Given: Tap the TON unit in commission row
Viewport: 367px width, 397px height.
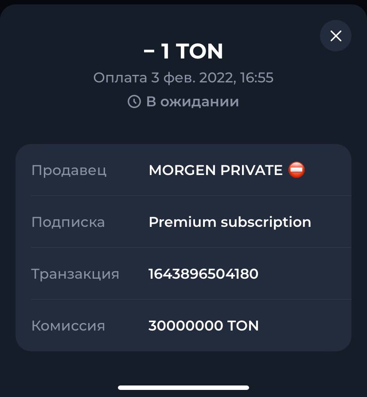Looking at the screenshot, I should click(243, 326).
